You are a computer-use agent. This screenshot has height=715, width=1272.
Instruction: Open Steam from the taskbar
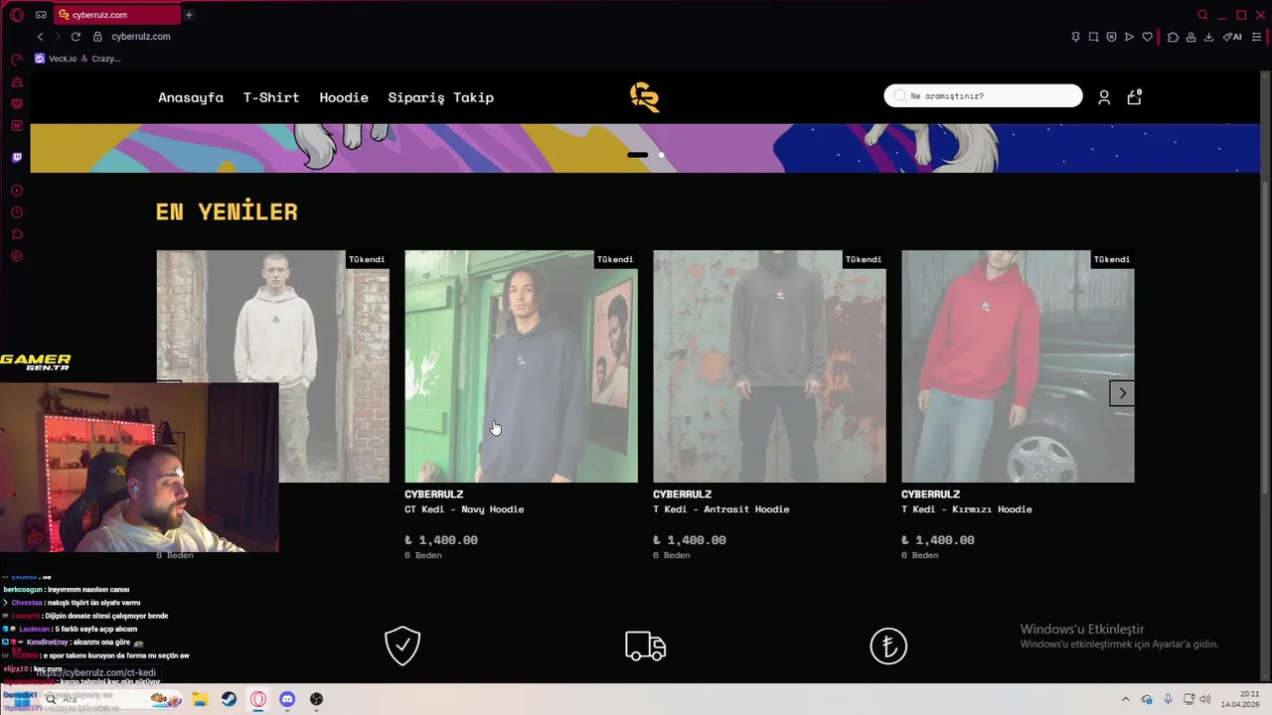pyautogui.click(x=229, y=699)
